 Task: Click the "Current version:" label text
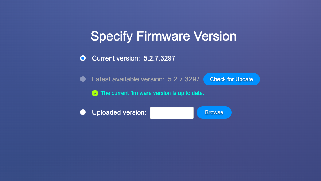click(x=116, y=58)
